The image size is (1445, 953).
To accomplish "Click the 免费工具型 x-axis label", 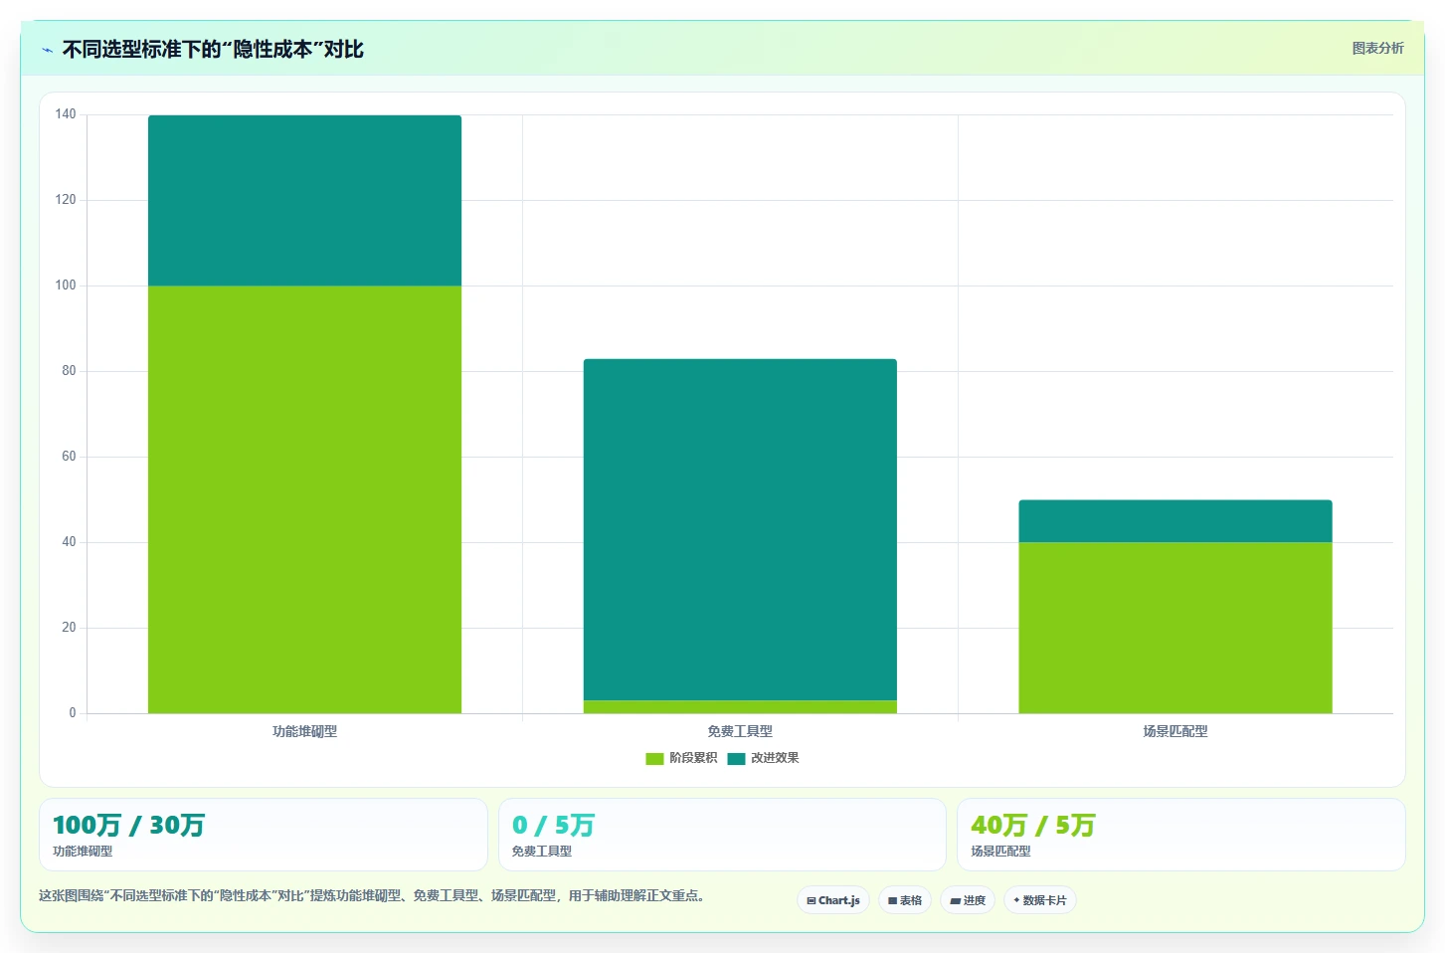I will [x=740, y=731].
